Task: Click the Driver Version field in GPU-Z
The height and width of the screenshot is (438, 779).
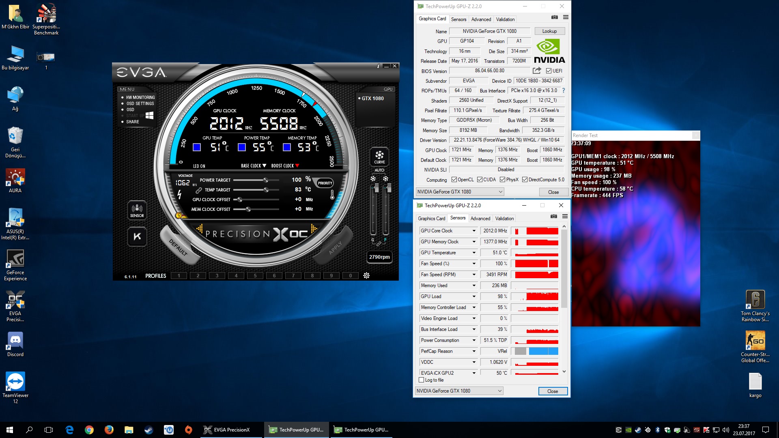Action: click(506, 140)
